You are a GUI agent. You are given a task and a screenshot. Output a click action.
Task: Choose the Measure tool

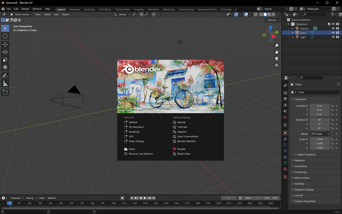tap(5, 84)
